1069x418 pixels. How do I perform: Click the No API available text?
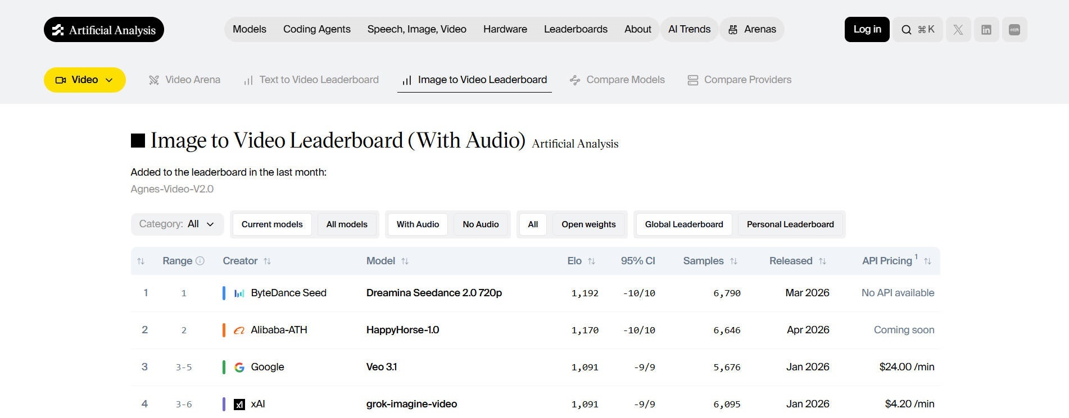pos(898,293)
